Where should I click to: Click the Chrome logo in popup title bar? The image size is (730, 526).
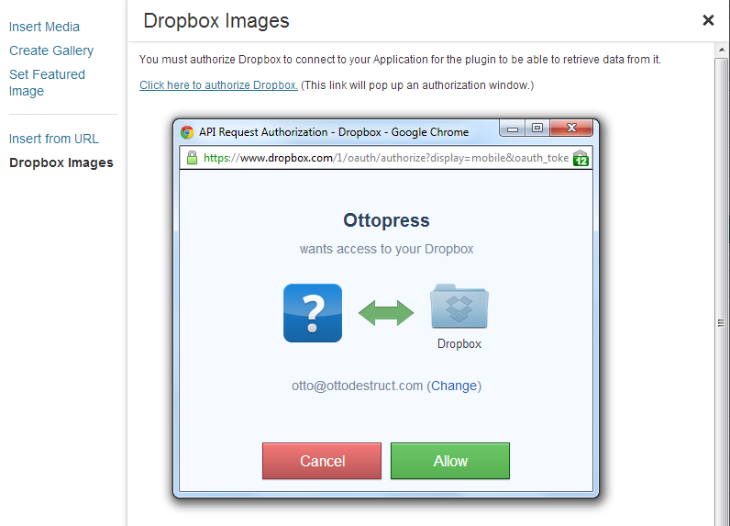187,132
